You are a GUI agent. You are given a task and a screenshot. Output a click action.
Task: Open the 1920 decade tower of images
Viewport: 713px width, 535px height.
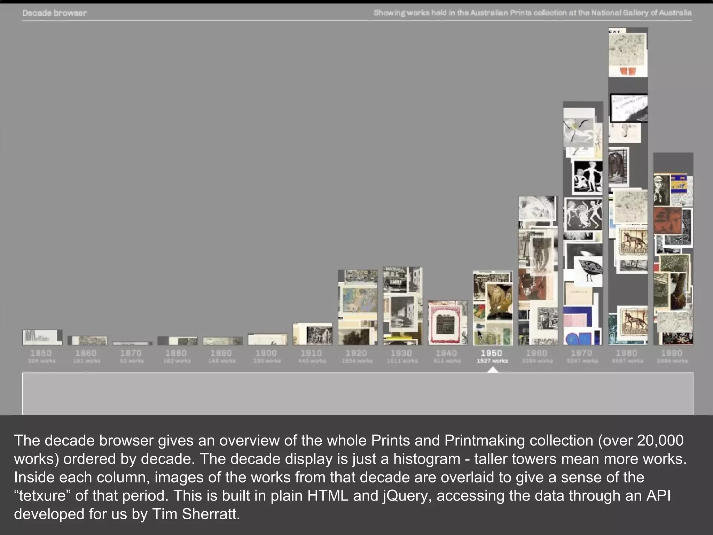pos(358,308)
